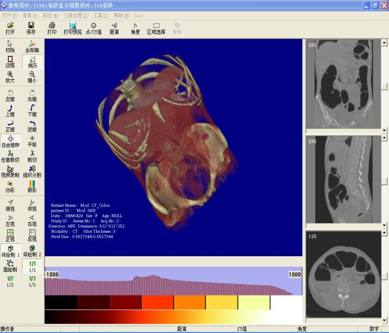
Task: Click the 打印 (Print) toolbar icon
Action: tap(52, 28)
